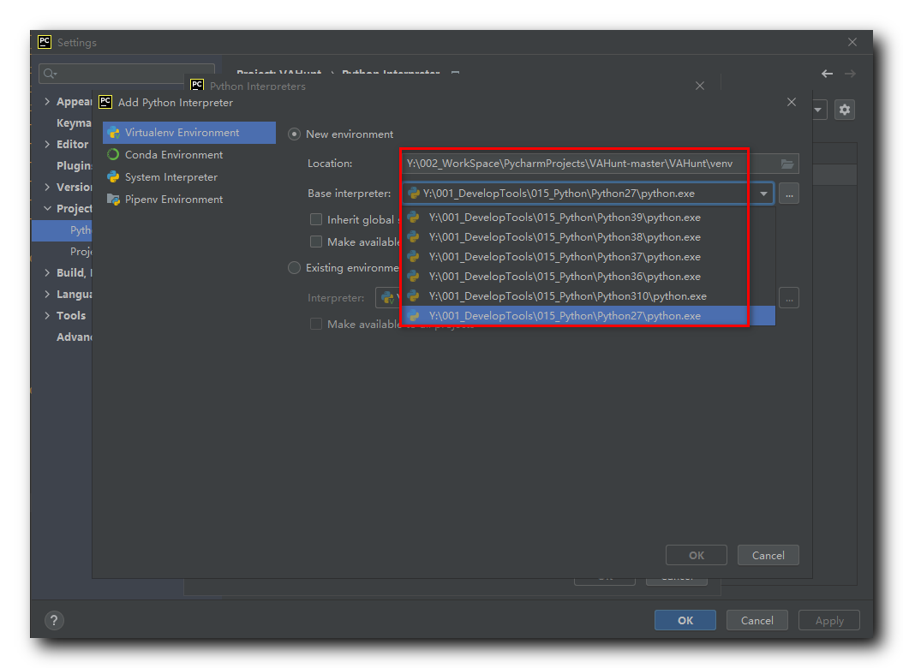Click Cancel in Settings window
This screenshot has height=668, width=903.
(x=757, y=620)
